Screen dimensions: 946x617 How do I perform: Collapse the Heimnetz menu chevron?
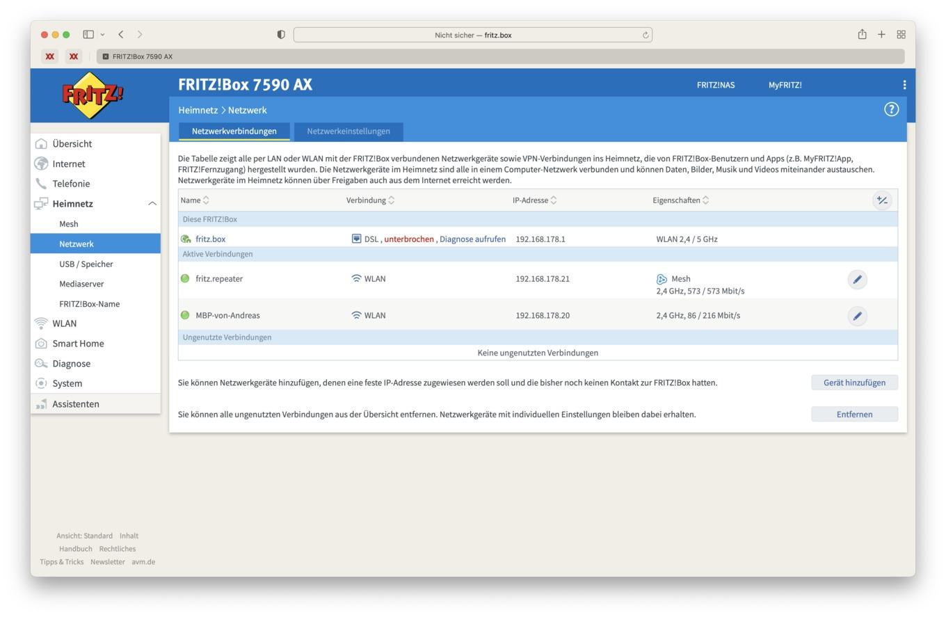[152, 204]
